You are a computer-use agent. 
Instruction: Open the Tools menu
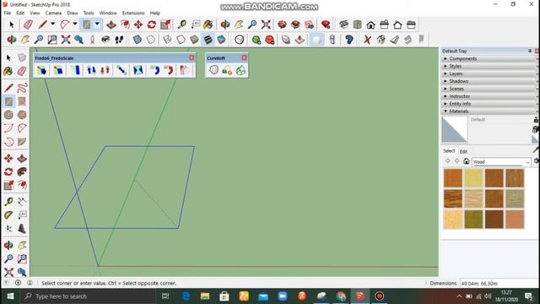89,13
